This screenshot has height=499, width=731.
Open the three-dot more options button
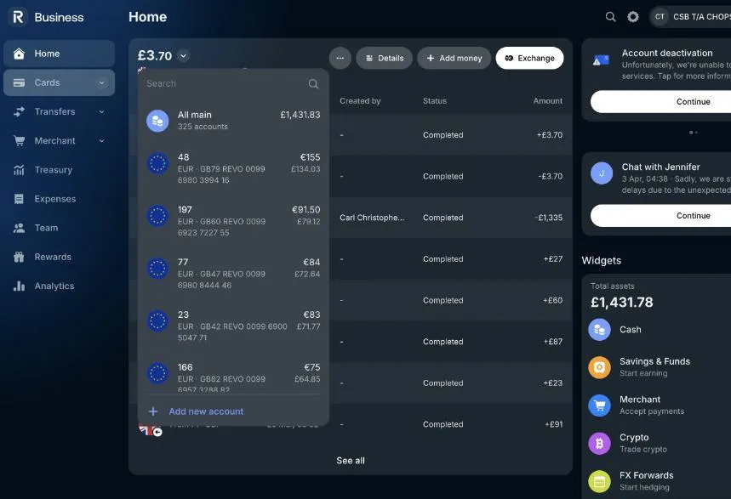(340, 58)
